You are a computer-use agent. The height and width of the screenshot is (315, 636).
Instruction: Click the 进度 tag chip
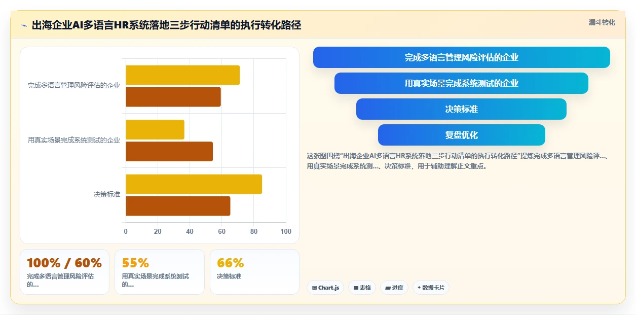394,288
